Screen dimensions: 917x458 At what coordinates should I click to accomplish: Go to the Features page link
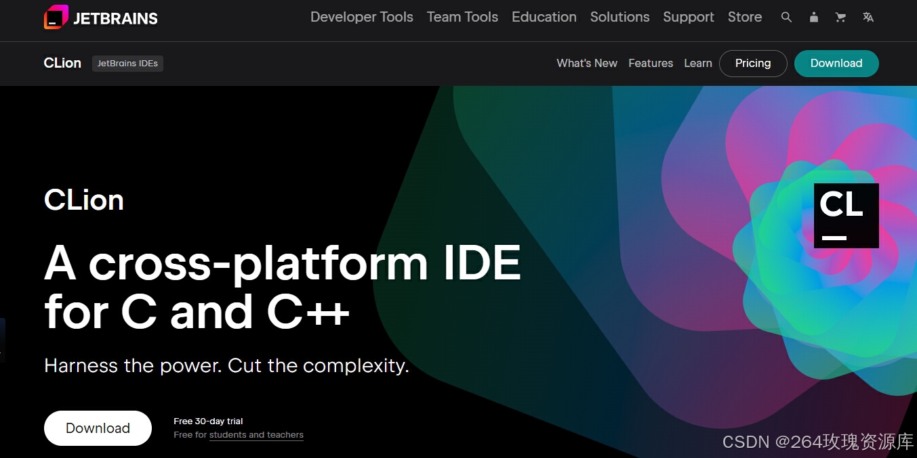[x=650, y=64]
